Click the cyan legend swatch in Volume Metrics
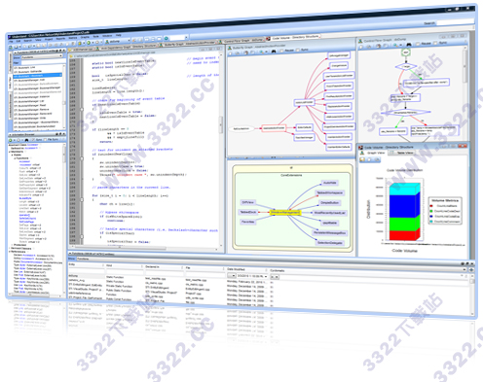This screenshot has width=483, height=382. coord(431,222)
